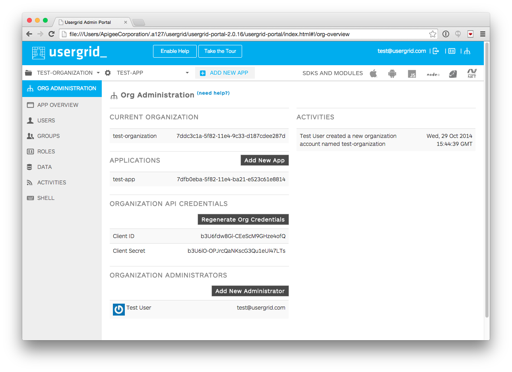Select the Usergrid Admin Portal tab

click(92, 22)
